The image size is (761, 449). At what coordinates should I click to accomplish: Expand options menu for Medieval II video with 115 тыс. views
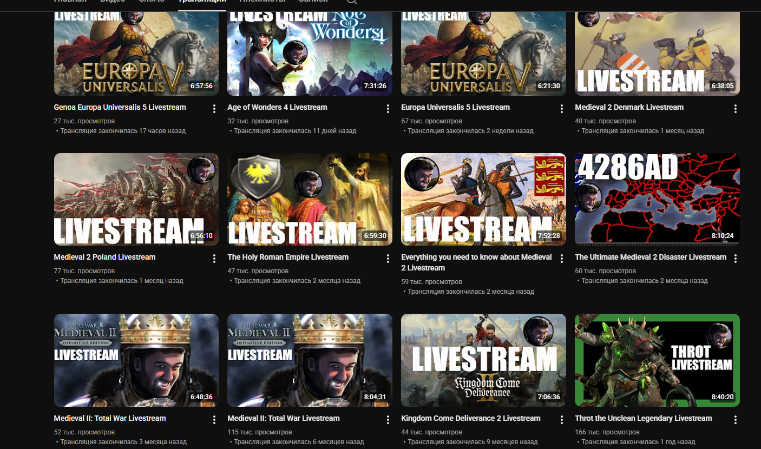[388, 420]
